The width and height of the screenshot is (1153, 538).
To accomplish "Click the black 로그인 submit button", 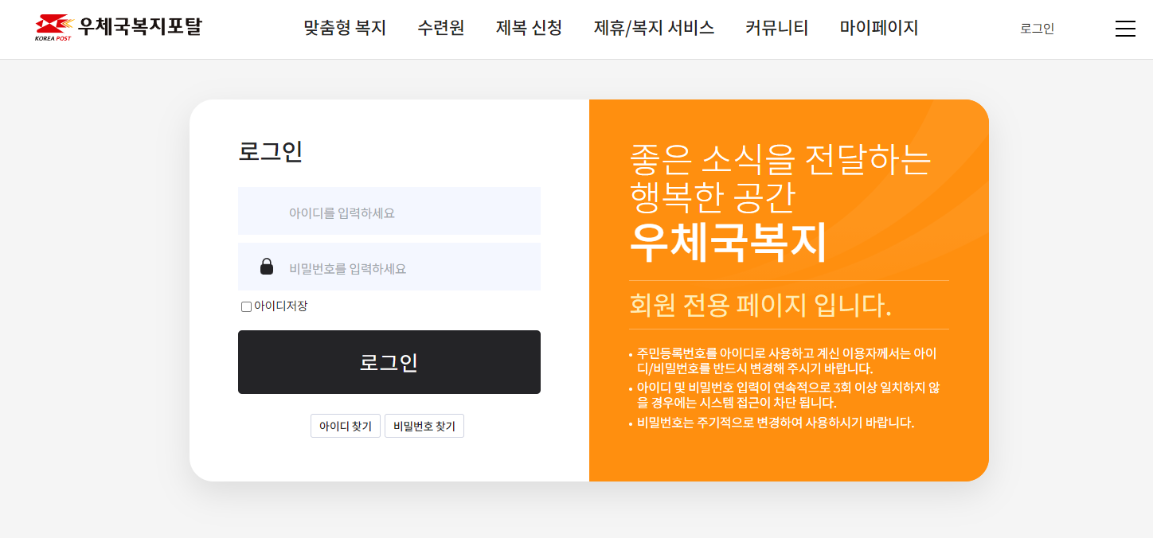I will coord(389,362).
